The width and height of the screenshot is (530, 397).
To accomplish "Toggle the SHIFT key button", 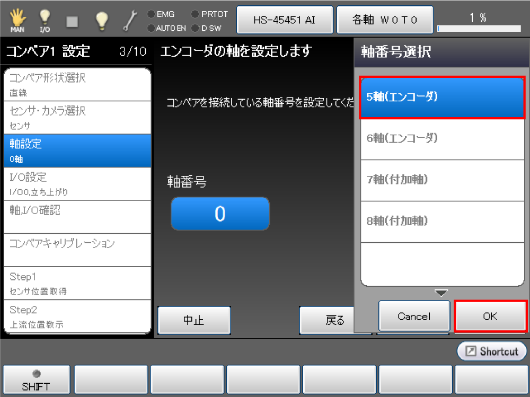I will coord(36,380).
